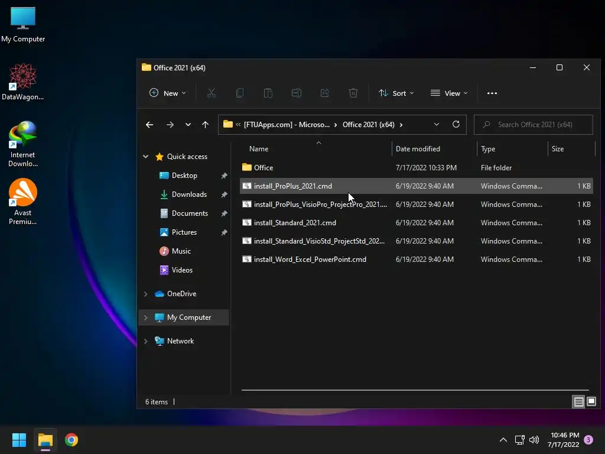Collapse the Quick access tree node

click(x=145, y=156)
